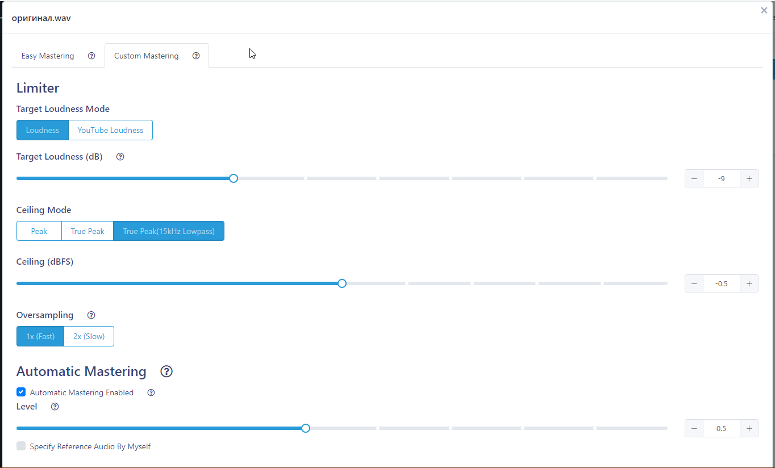This screenshot has height=468, width=775.
Task: Increase Level value with plus button
Action: coord(749,428)
